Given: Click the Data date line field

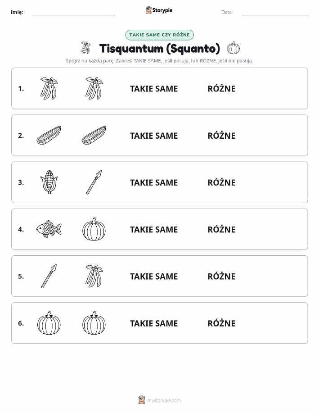Looking at the screenshot, I should (275, 12).
